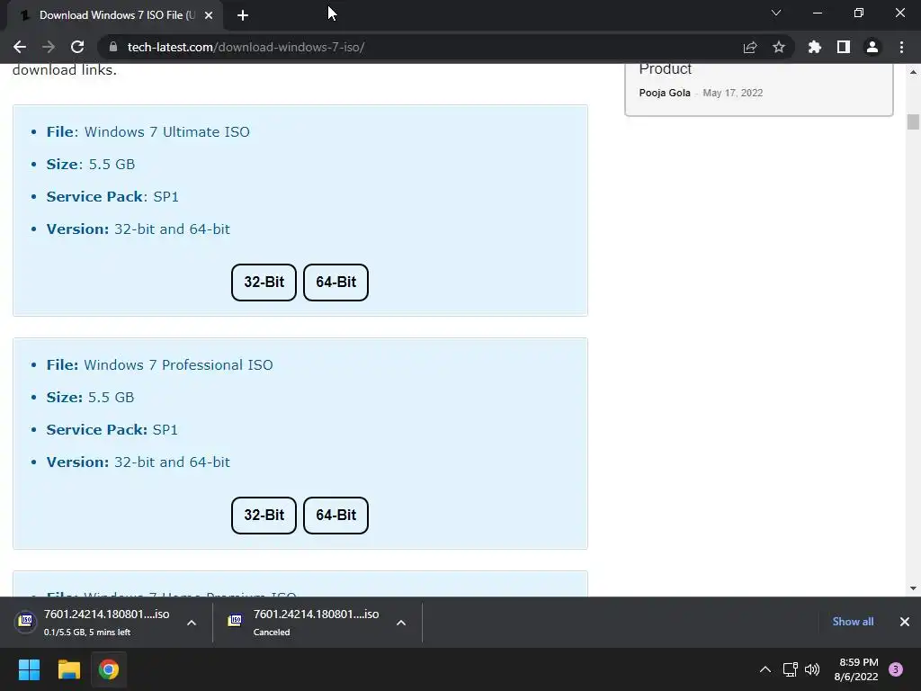The height and width of the screenshot is (691, 921).
Task: Open volume control tray icon
Action: point(812,669)
